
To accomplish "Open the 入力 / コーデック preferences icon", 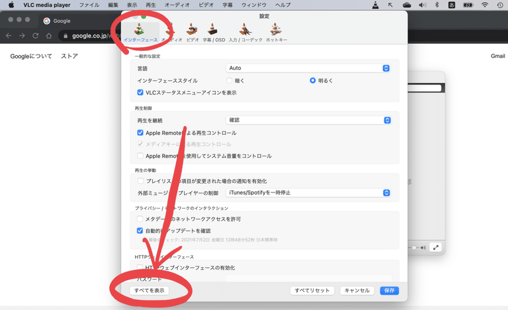I will (x=245, y=32).
